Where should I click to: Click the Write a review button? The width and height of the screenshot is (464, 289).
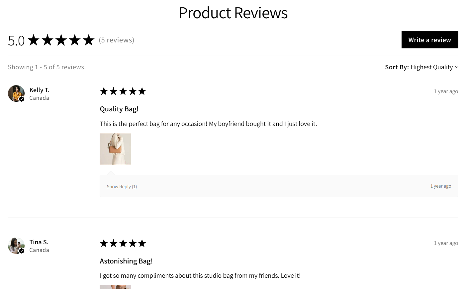pos(430,40)
